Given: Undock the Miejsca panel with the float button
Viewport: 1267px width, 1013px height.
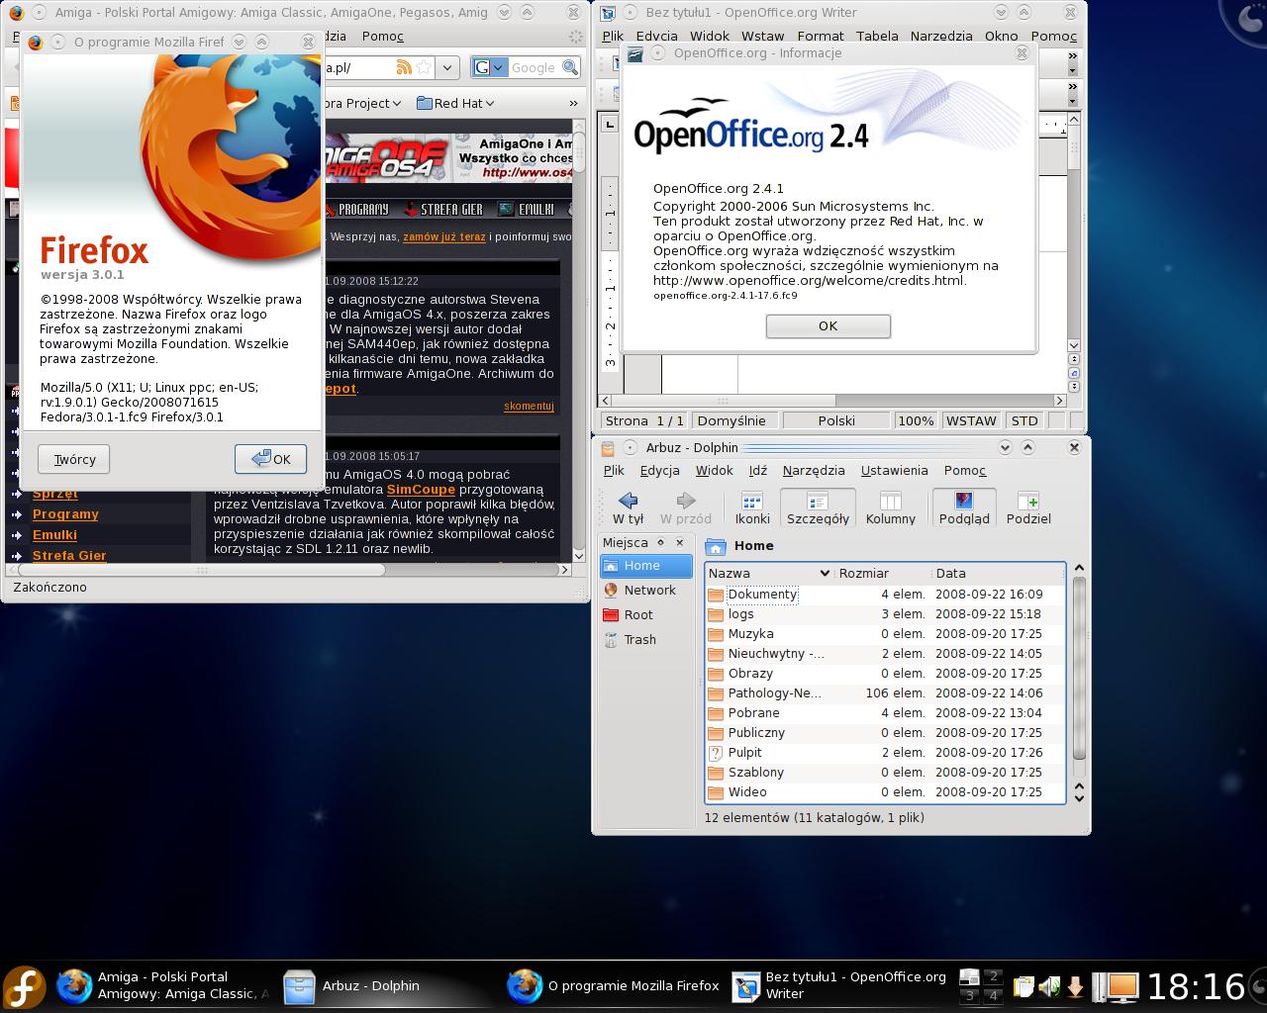Looking at the screenshot, I should [660, 542].
